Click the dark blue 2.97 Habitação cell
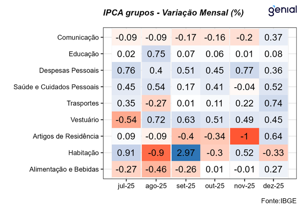 tap(186, 152)
